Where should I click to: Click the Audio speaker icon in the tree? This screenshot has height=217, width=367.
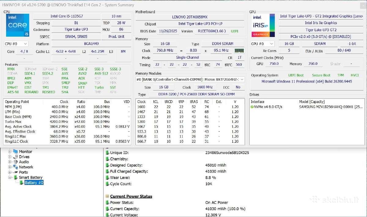pyautogui.click(x=16, y=162)
